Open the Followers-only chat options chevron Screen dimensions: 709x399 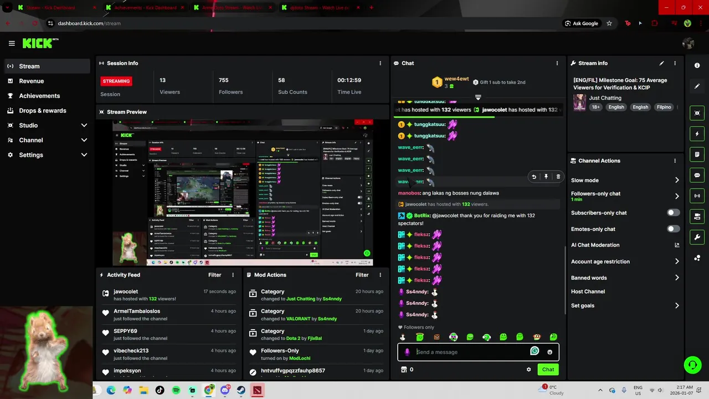click(677, 196)
